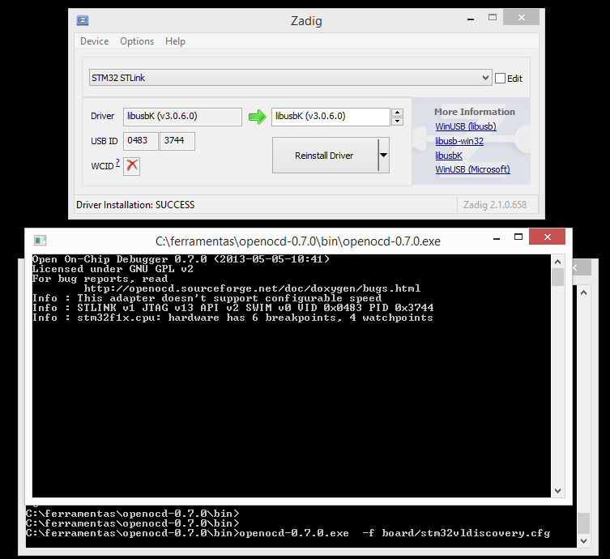
Task: Click the driver selection up stepper arrow
Action: tap(397, 113)
